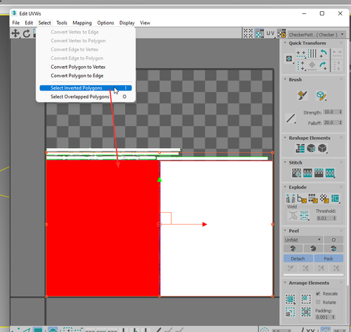Click the Pack button in Peel
This screenshot has width=351, height=332.
tap(329, 258)
